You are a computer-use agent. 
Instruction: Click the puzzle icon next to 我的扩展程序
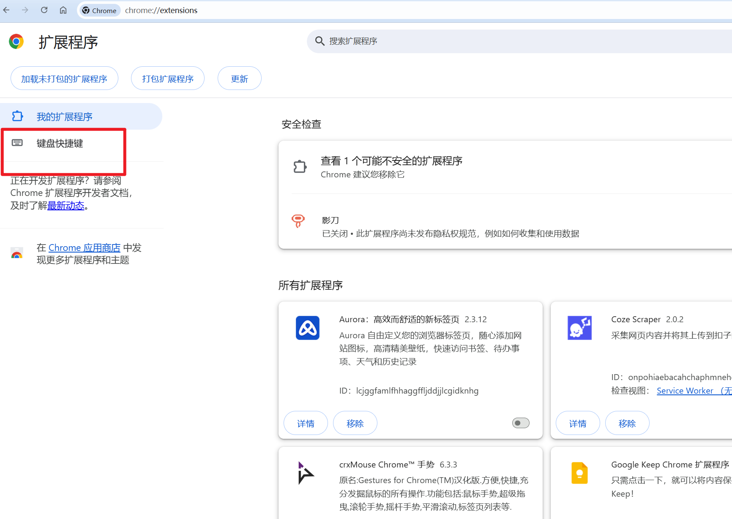coord(17,116)
